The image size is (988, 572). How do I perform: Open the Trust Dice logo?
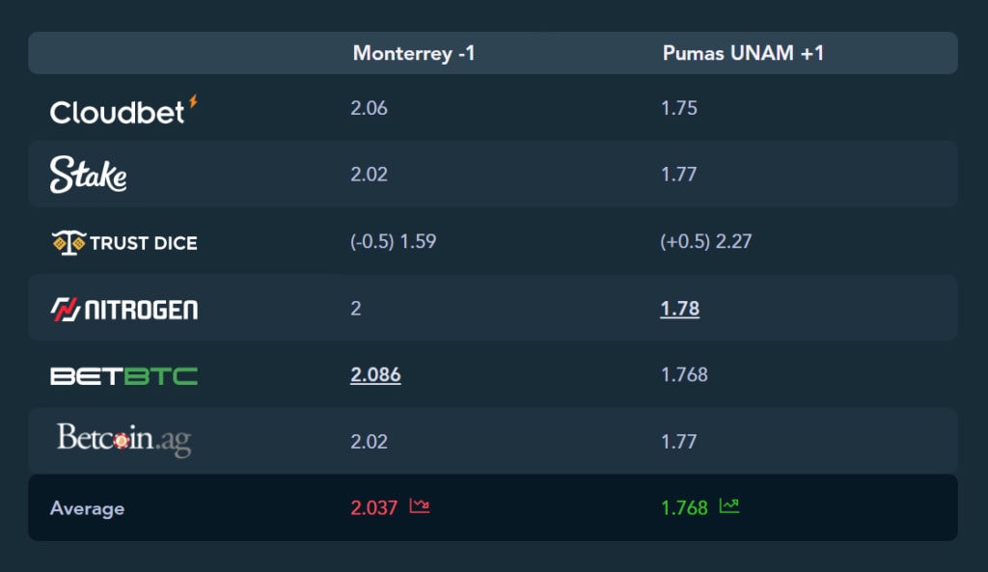[x=124, y=242]
